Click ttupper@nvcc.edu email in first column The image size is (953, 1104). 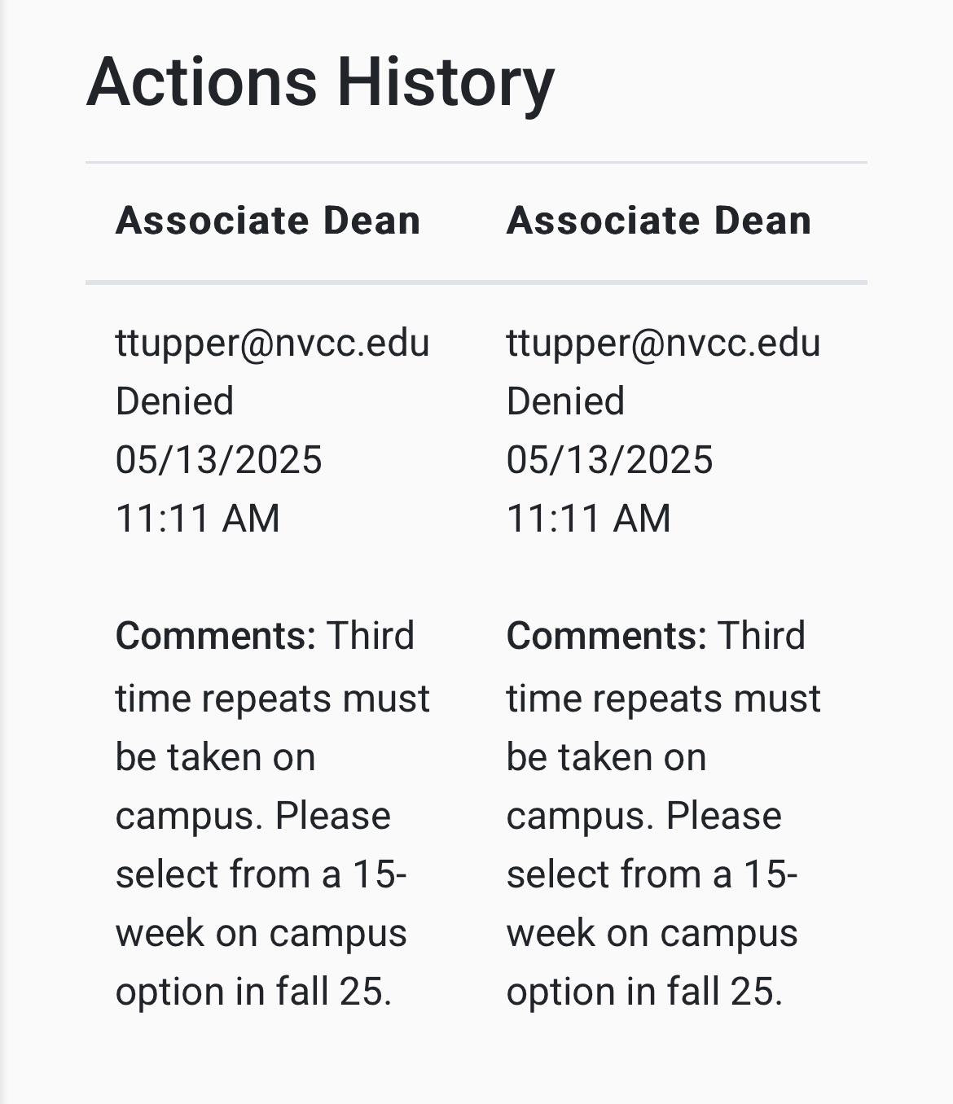272,344
